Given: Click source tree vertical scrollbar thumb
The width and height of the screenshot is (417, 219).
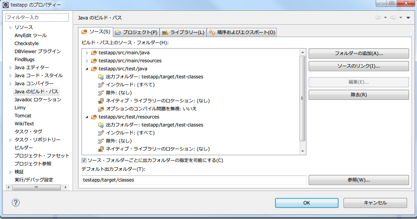Looking at the screenshot, I should pos(302,98).
